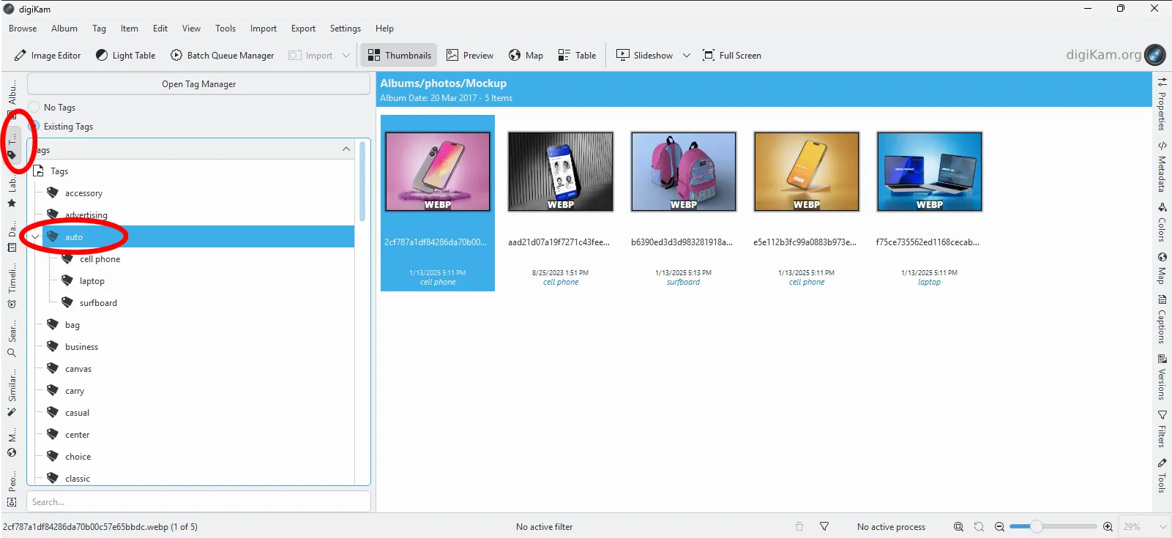The image size is (1172, 538).
Task: Open the Properties right sidebar tab
Action: coord(1162,103)
